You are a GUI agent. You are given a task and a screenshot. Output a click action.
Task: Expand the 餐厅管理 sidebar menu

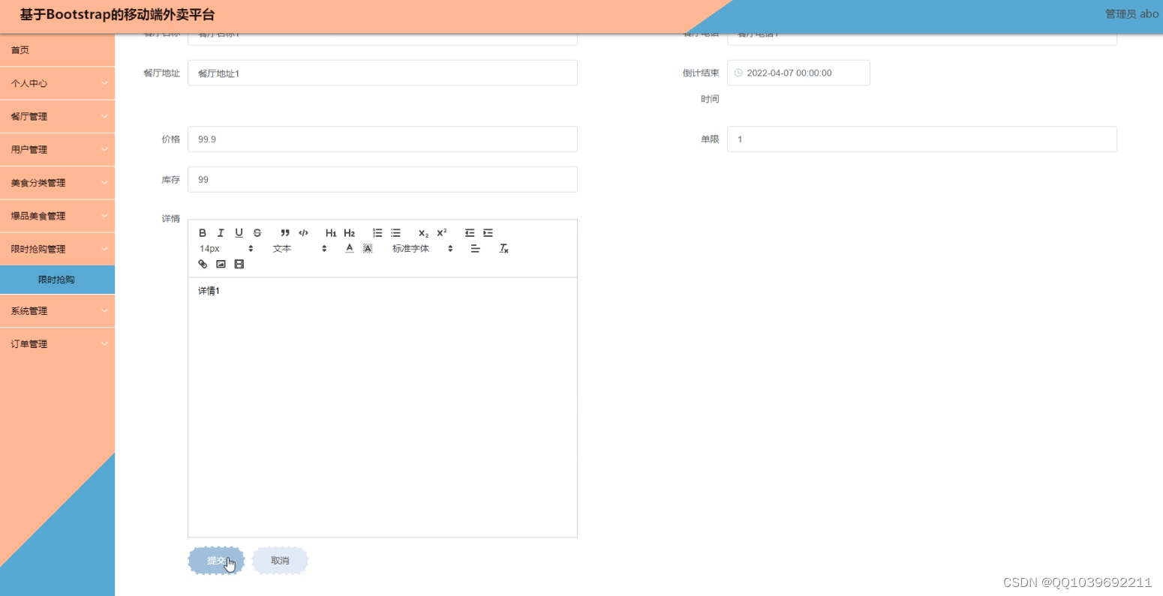(x=57, y=116)
